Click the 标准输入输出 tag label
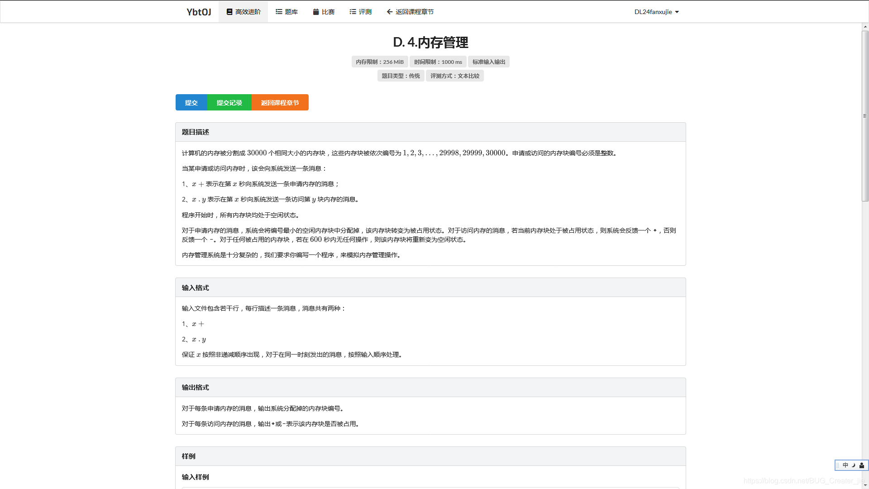The width and height of the screenshot is (869, 489). pos(488,62)
